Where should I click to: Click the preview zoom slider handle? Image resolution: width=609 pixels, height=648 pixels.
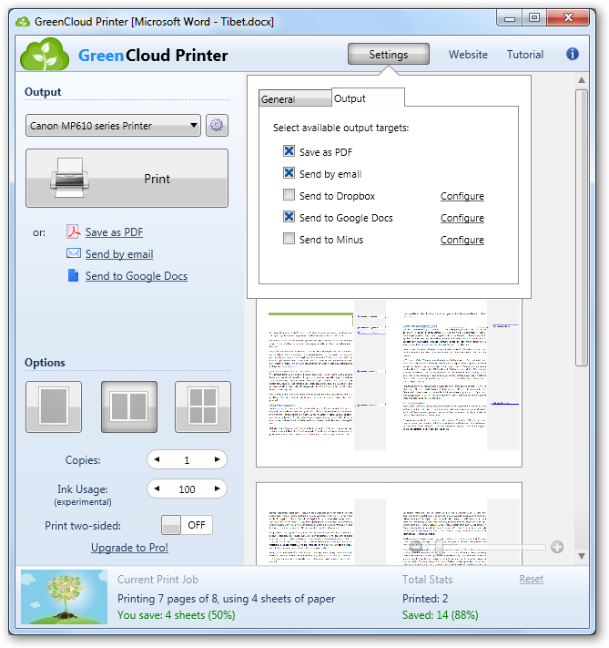click(x=440, y=547)
